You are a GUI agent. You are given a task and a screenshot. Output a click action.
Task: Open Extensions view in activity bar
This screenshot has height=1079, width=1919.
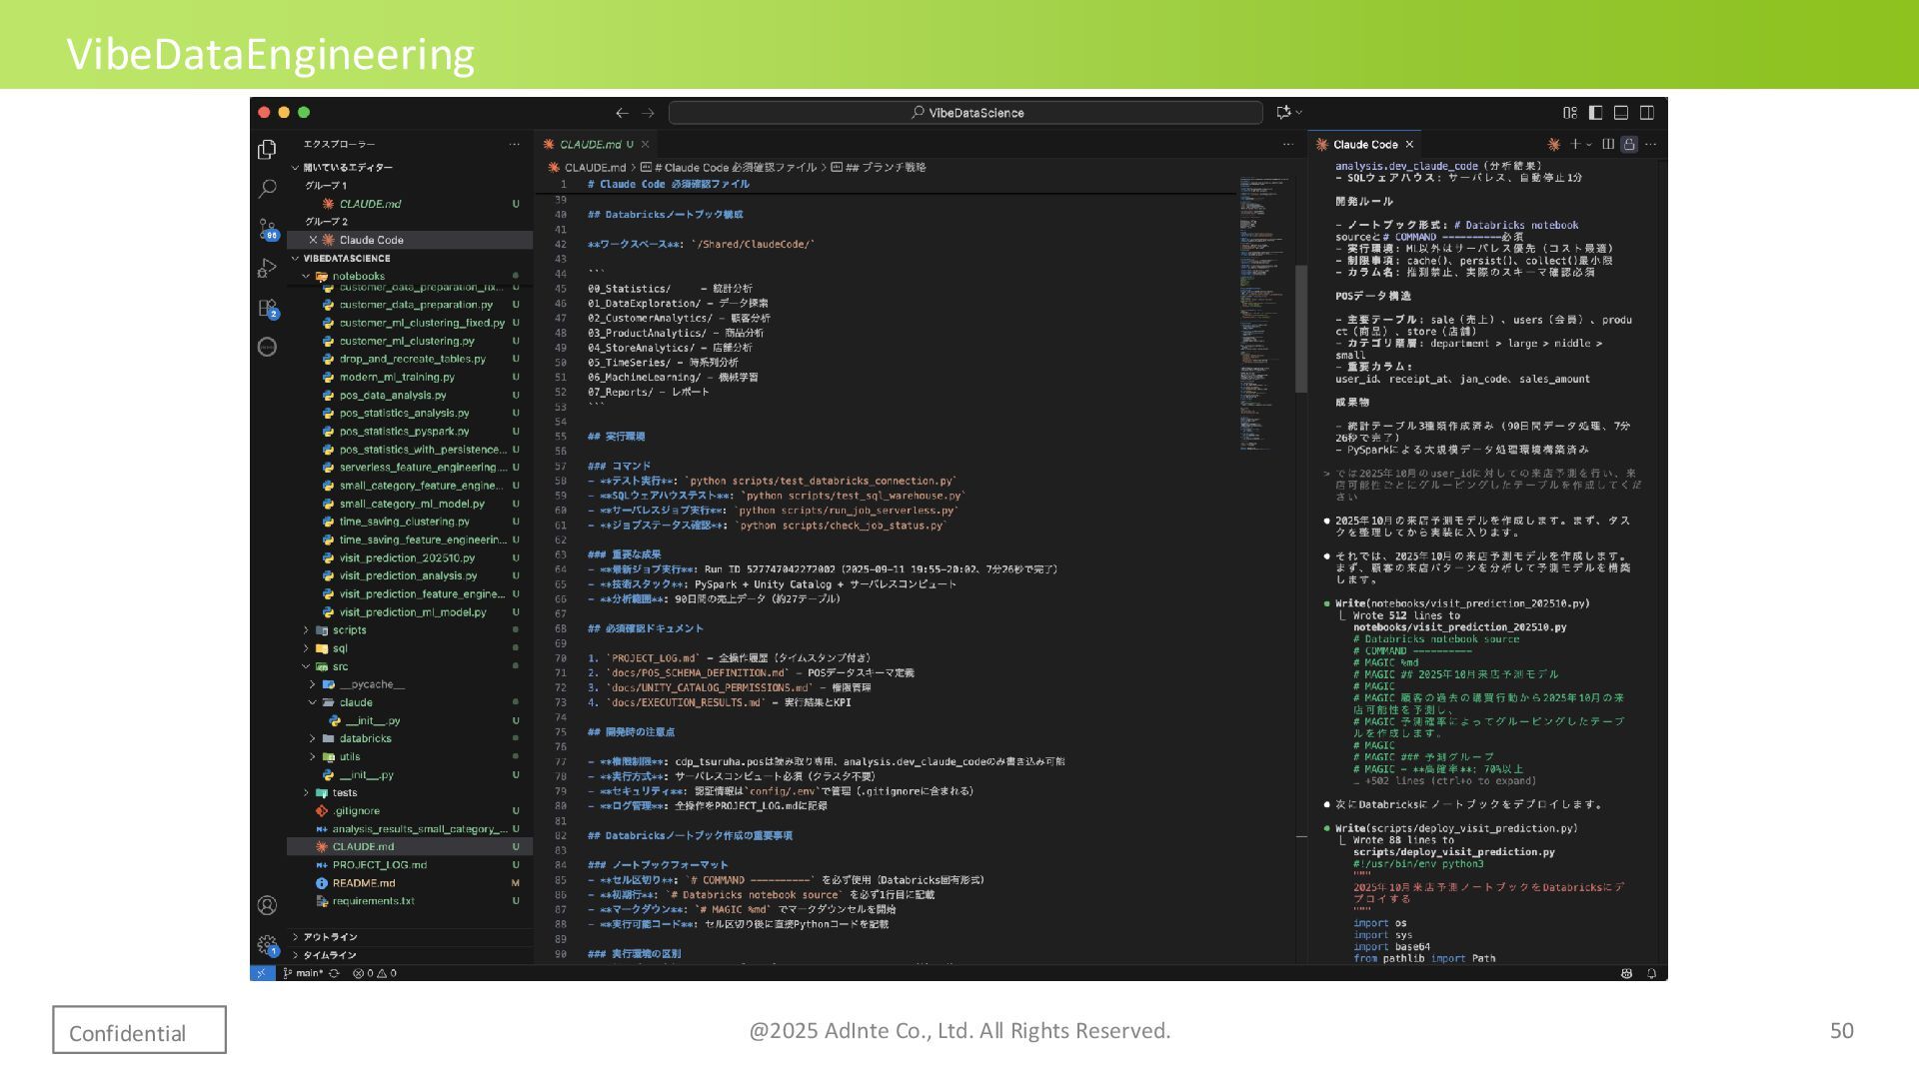[x=267, y=308]
